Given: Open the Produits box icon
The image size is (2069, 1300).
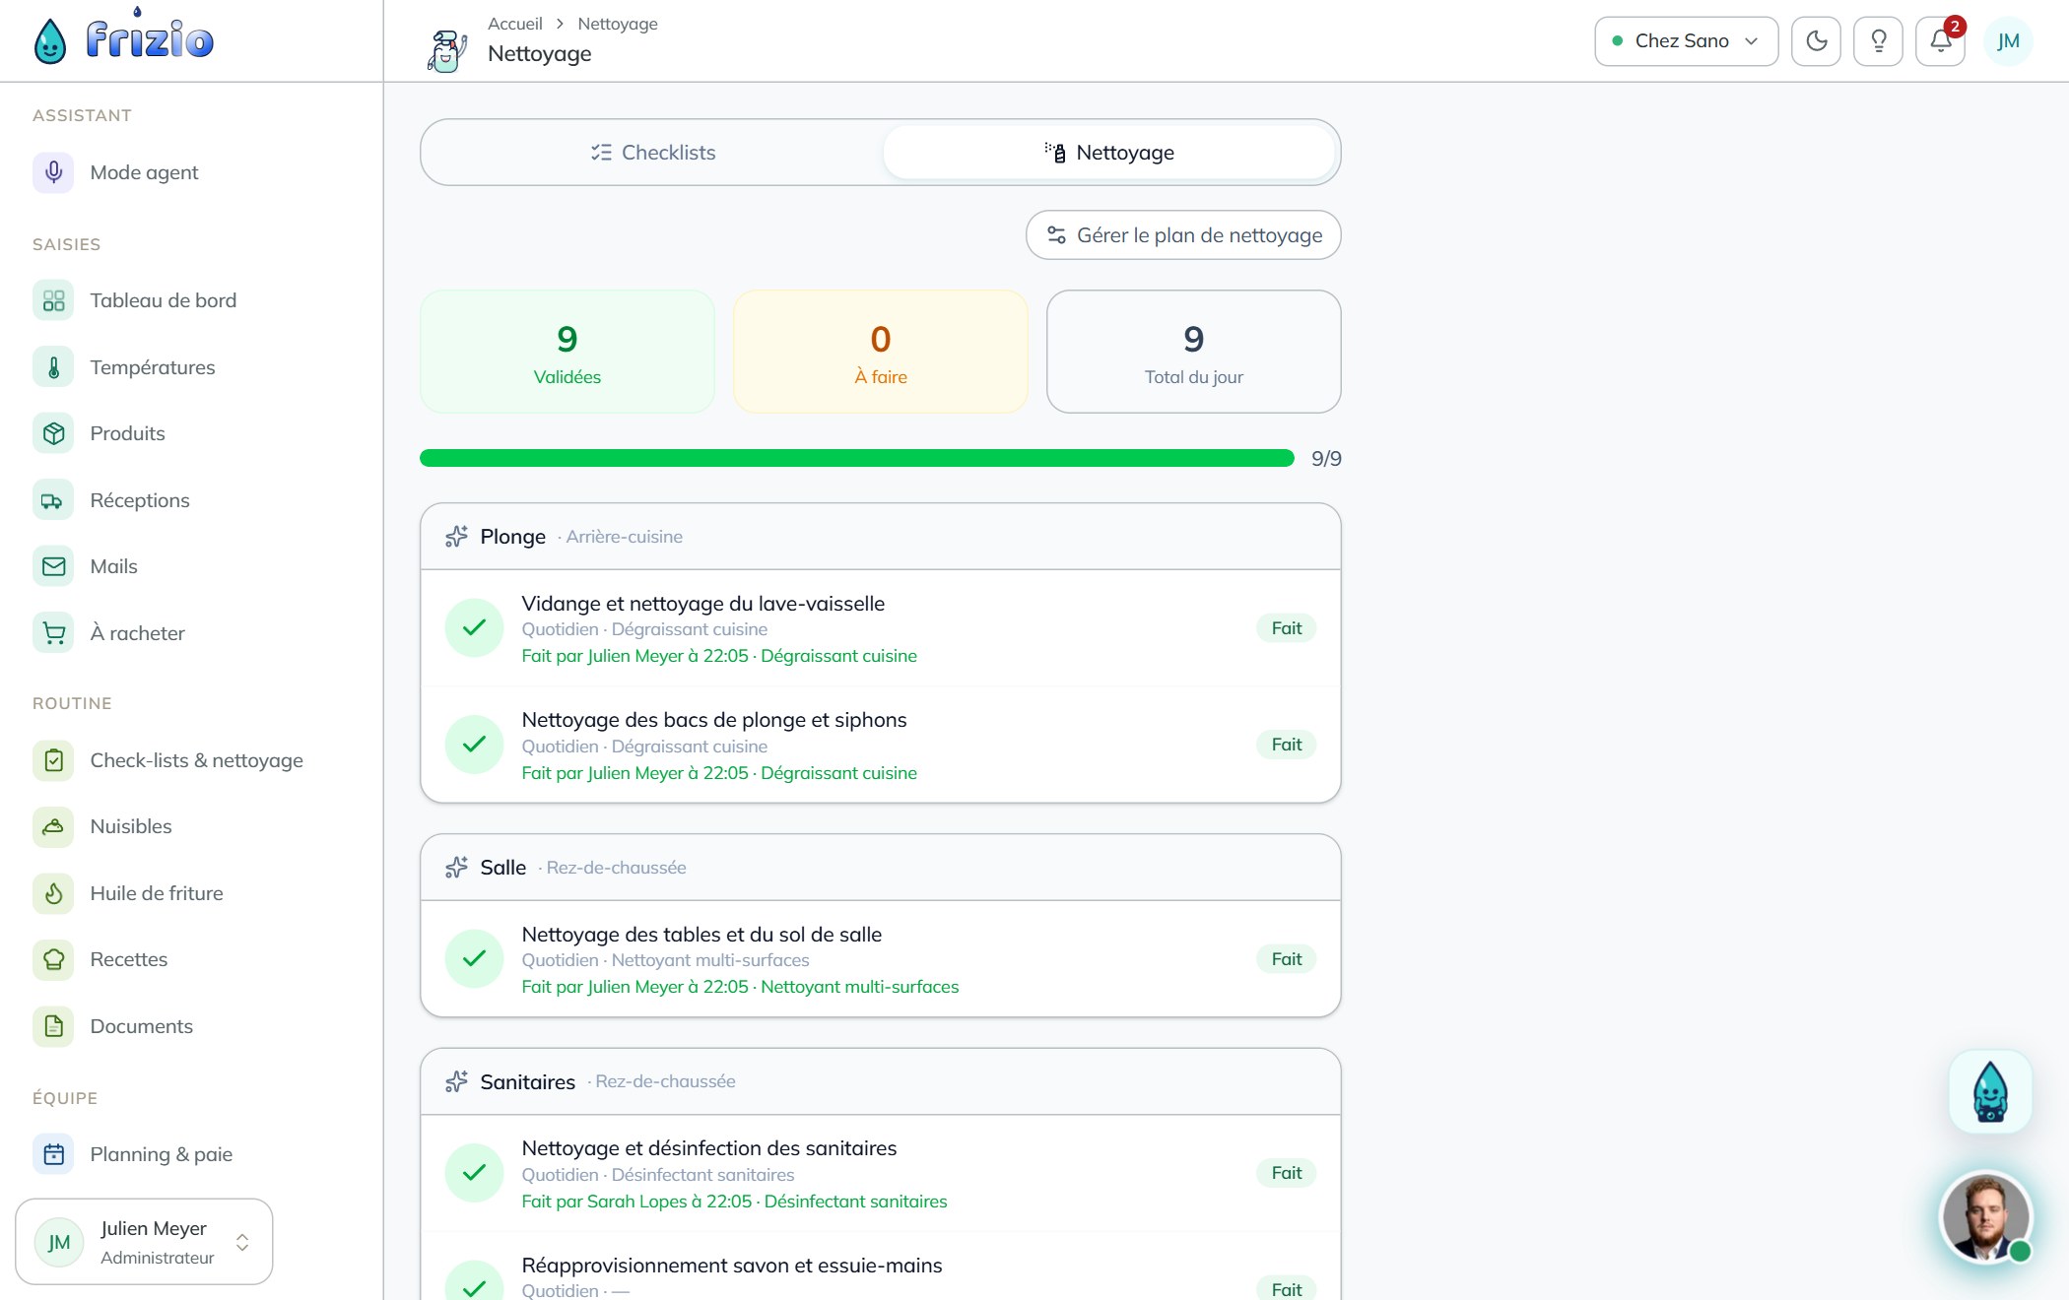Looking at the screenshot, I should 53,433.
